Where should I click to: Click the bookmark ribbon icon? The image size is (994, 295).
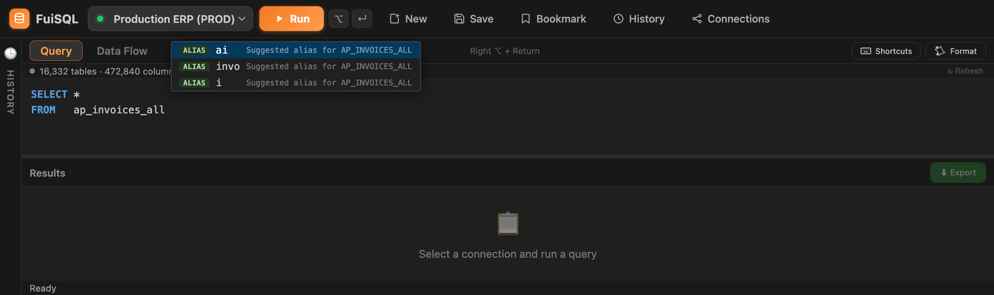coord(525,19)
